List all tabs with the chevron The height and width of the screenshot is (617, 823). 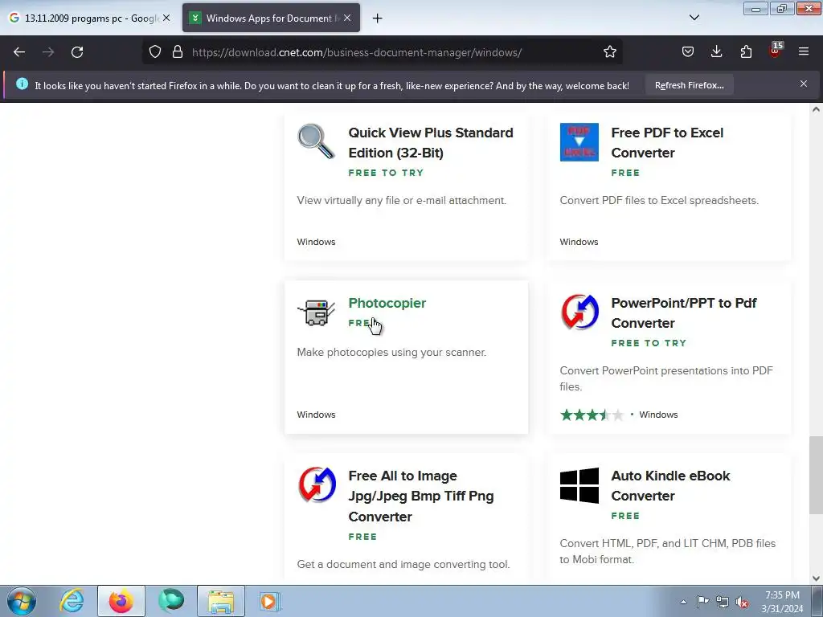coord(694,18)
